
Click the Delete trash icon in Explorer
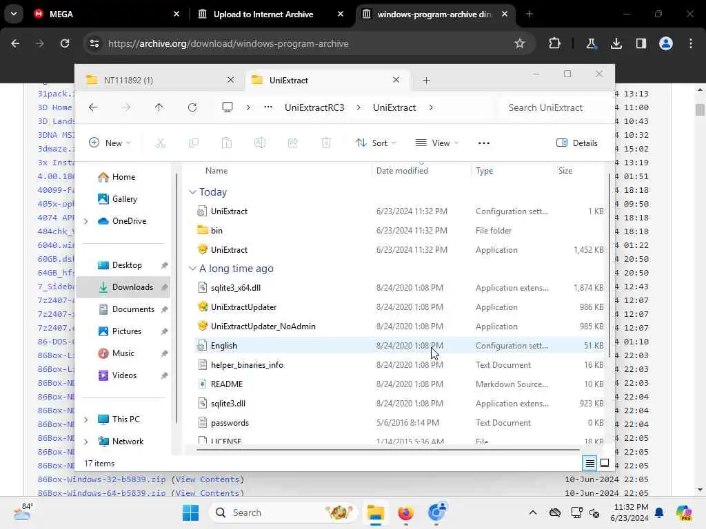(325, 143)
